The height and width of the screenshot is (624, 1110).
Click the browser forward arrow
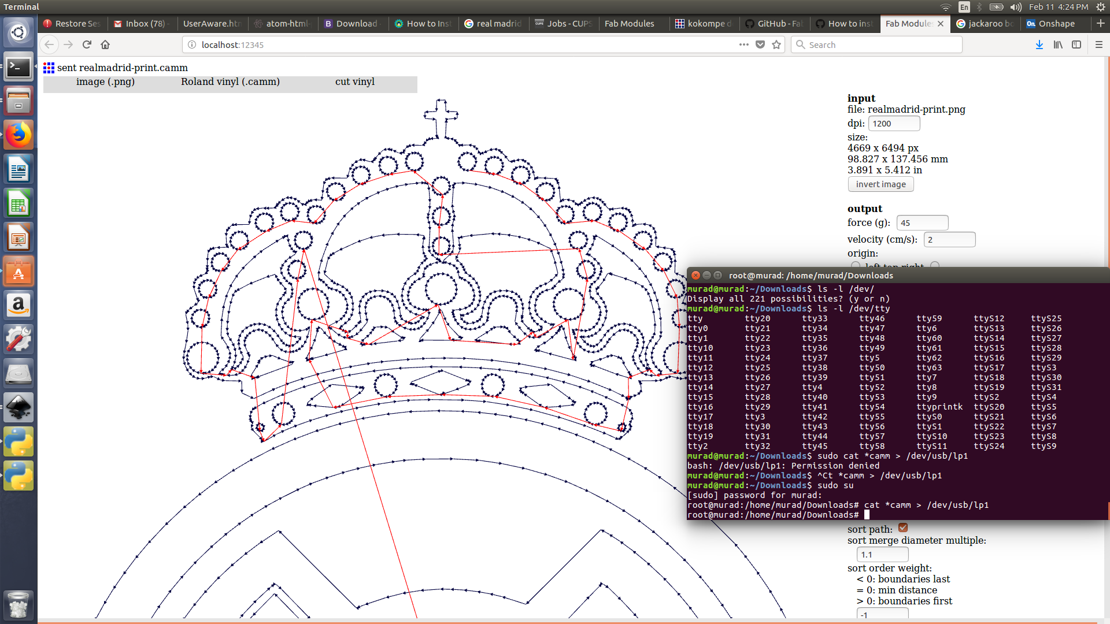coord(68,44)
